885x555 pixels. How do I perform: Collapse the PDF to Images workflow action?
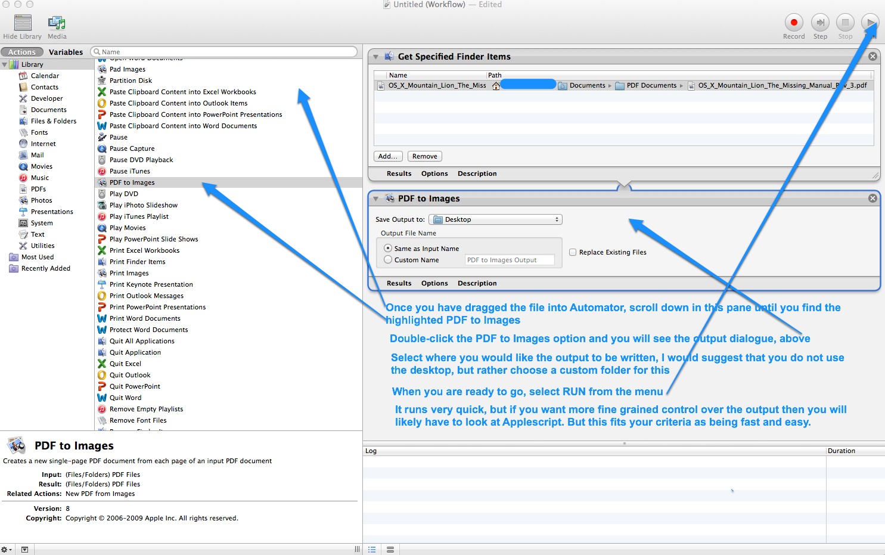[x=376, y=199]
